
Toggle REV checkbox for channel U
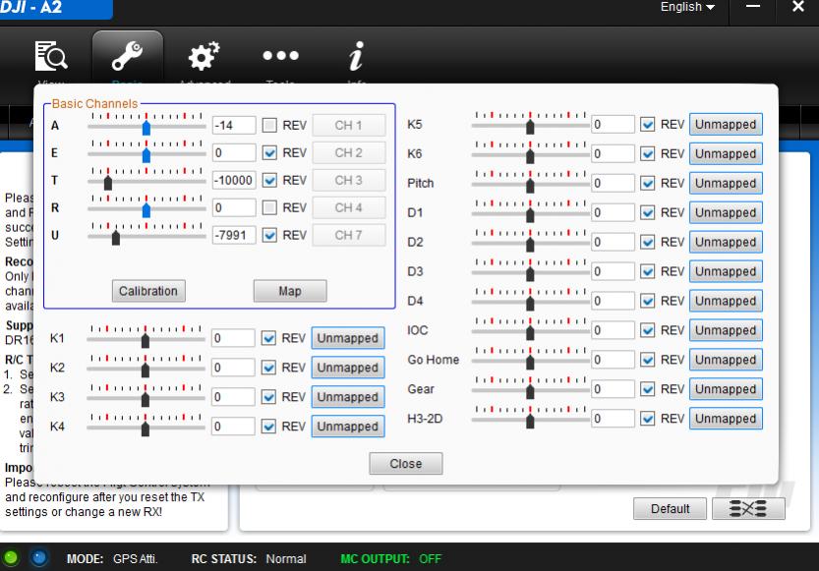click(x=269, y=235)
